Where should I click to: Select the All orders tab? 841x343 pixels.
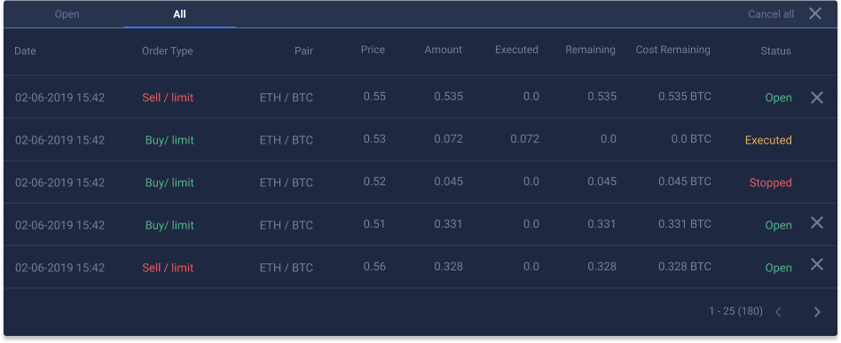click(179, 14)
